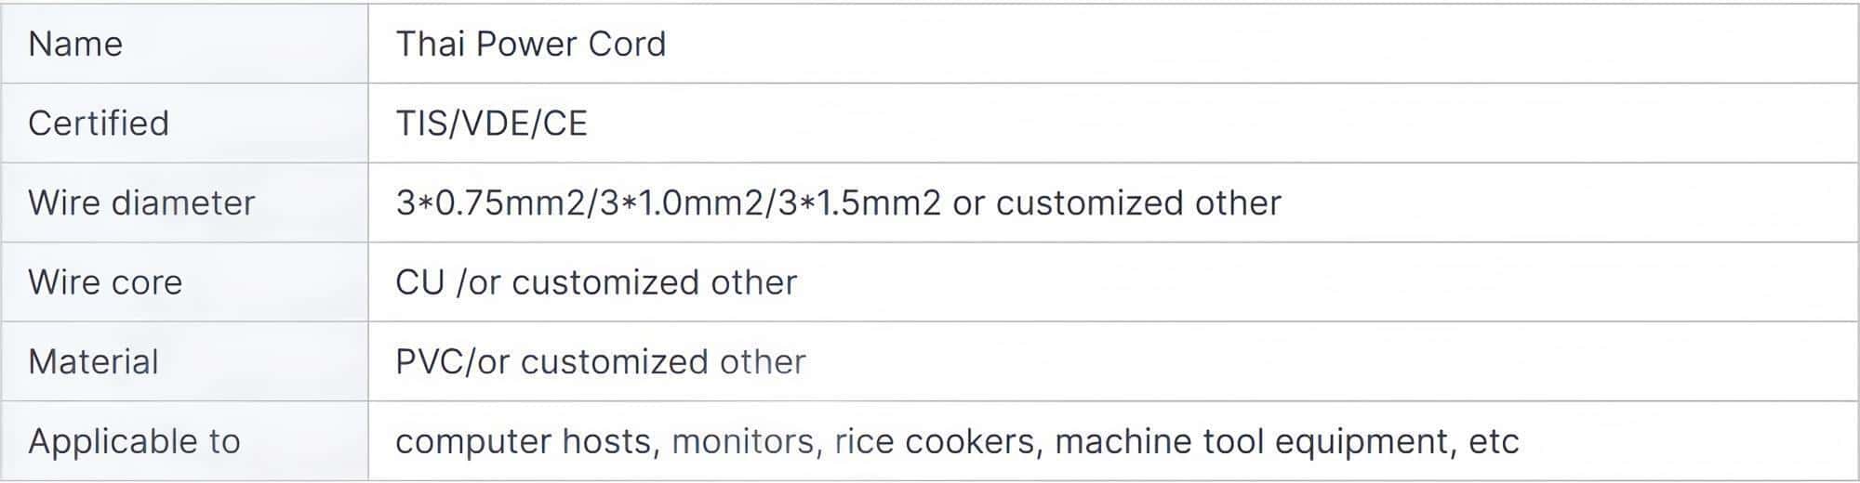Select the "Thai Power Cord" value cell
The height and width of the screenshot is (483, 1860).
pos(530,45)
